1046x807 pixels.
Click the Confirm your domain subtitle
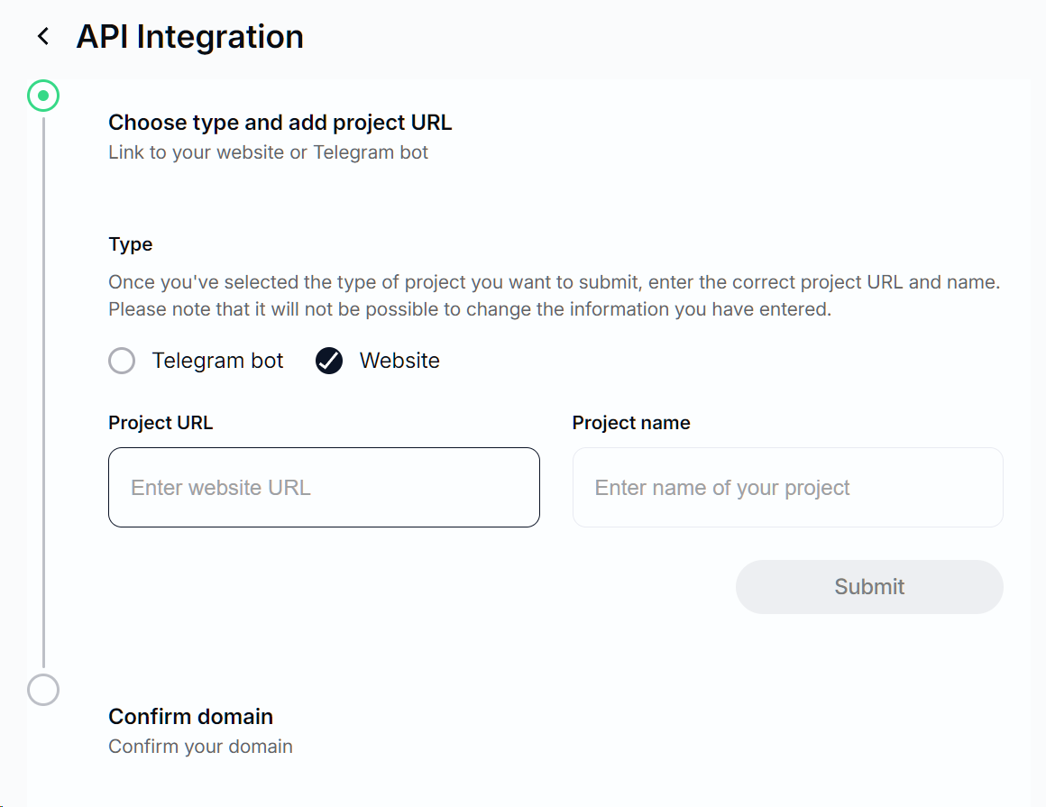[200, 747]
